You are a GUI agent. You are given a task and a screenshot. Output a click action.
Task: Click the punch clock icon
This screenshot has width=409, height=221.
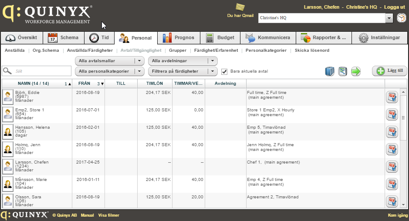(x=402, y=18)
